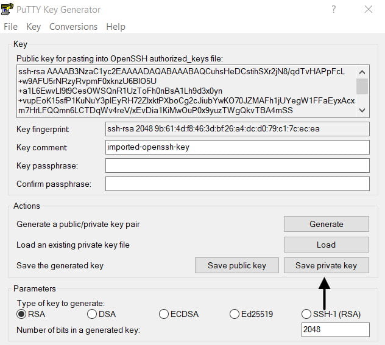385x345 pixels.
Task: Click the Key passphrase field
Action: [238, 166]
